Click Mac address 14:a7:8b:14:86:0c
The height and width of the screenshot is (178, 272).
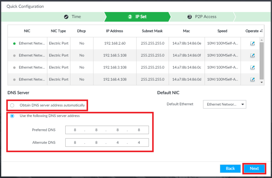click(187, 67)
